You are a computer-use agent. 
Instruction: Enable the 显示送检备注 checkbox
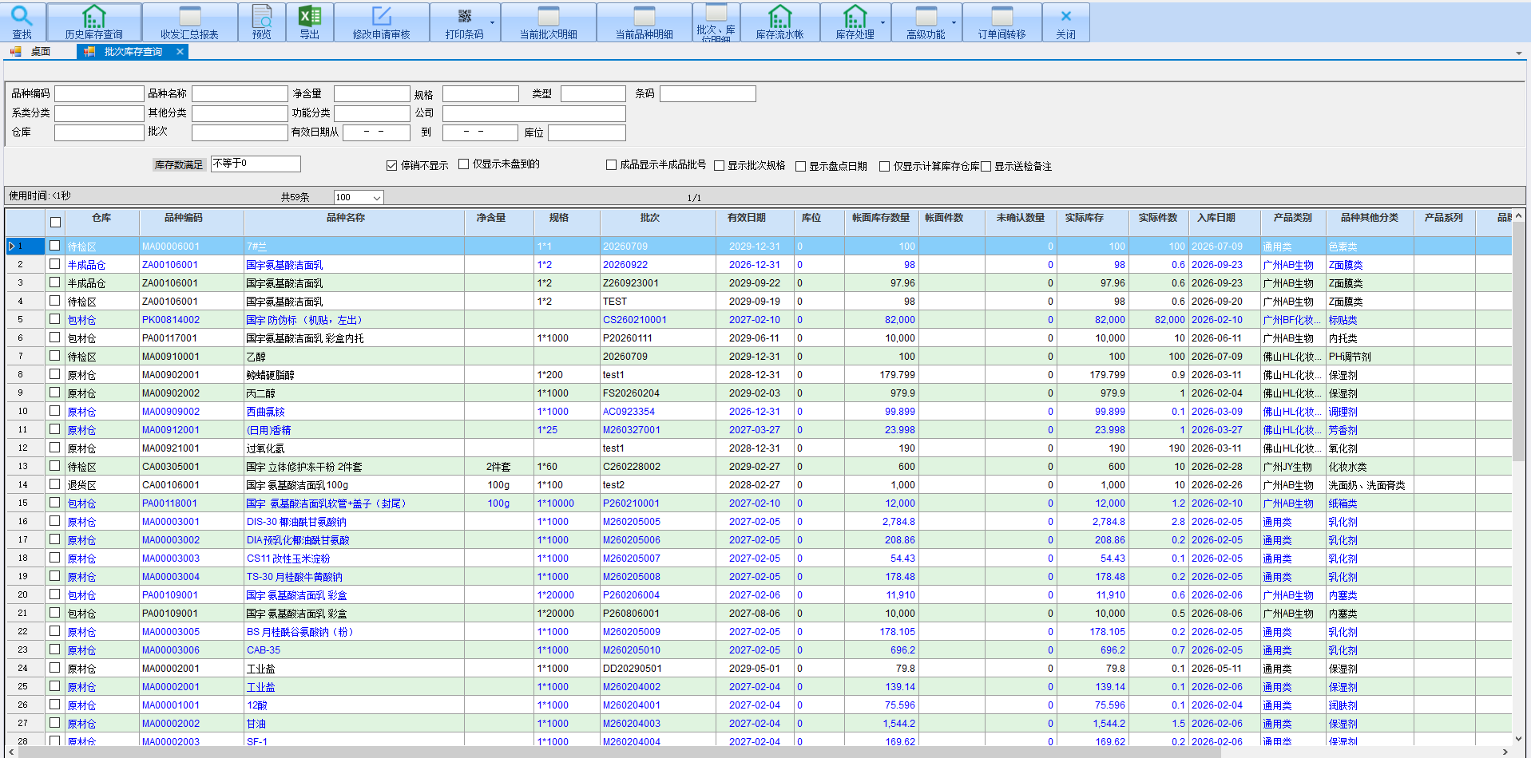[986, 167]
